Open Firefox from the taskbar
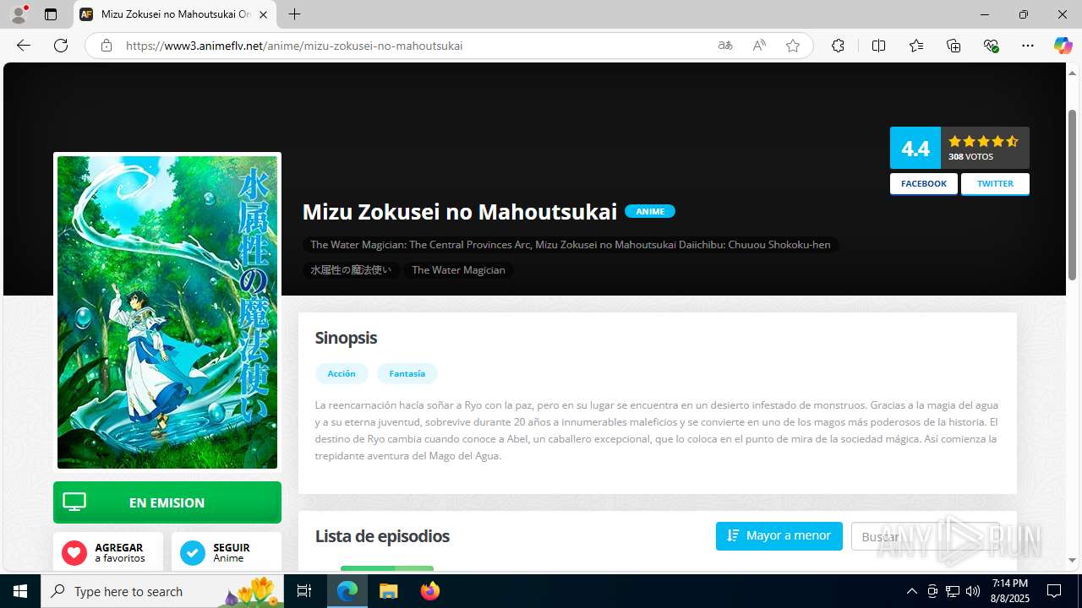Screen dimensions: 1082x608 pyautogui.click(x=430, y=591)
